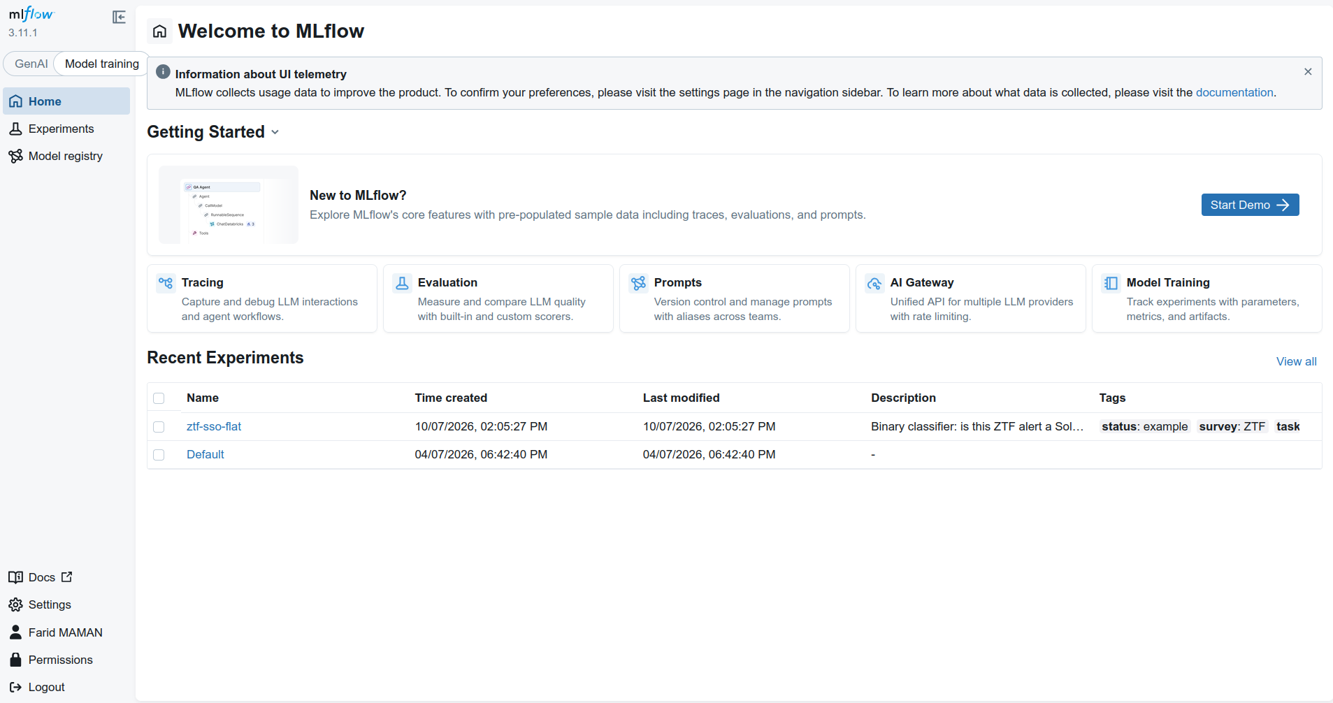Dismiss the UI telemetry information banner
The height and width of the screenshot is (703, 1333).
coord(1308,72)
